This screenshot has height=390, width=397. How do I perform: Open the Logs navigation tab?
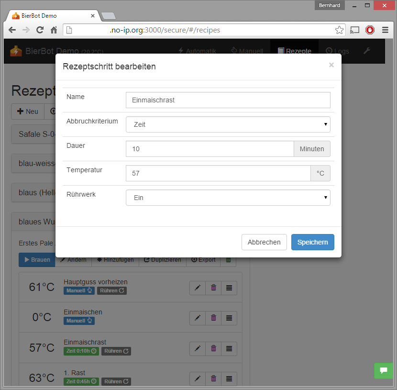tap(337, 51)
